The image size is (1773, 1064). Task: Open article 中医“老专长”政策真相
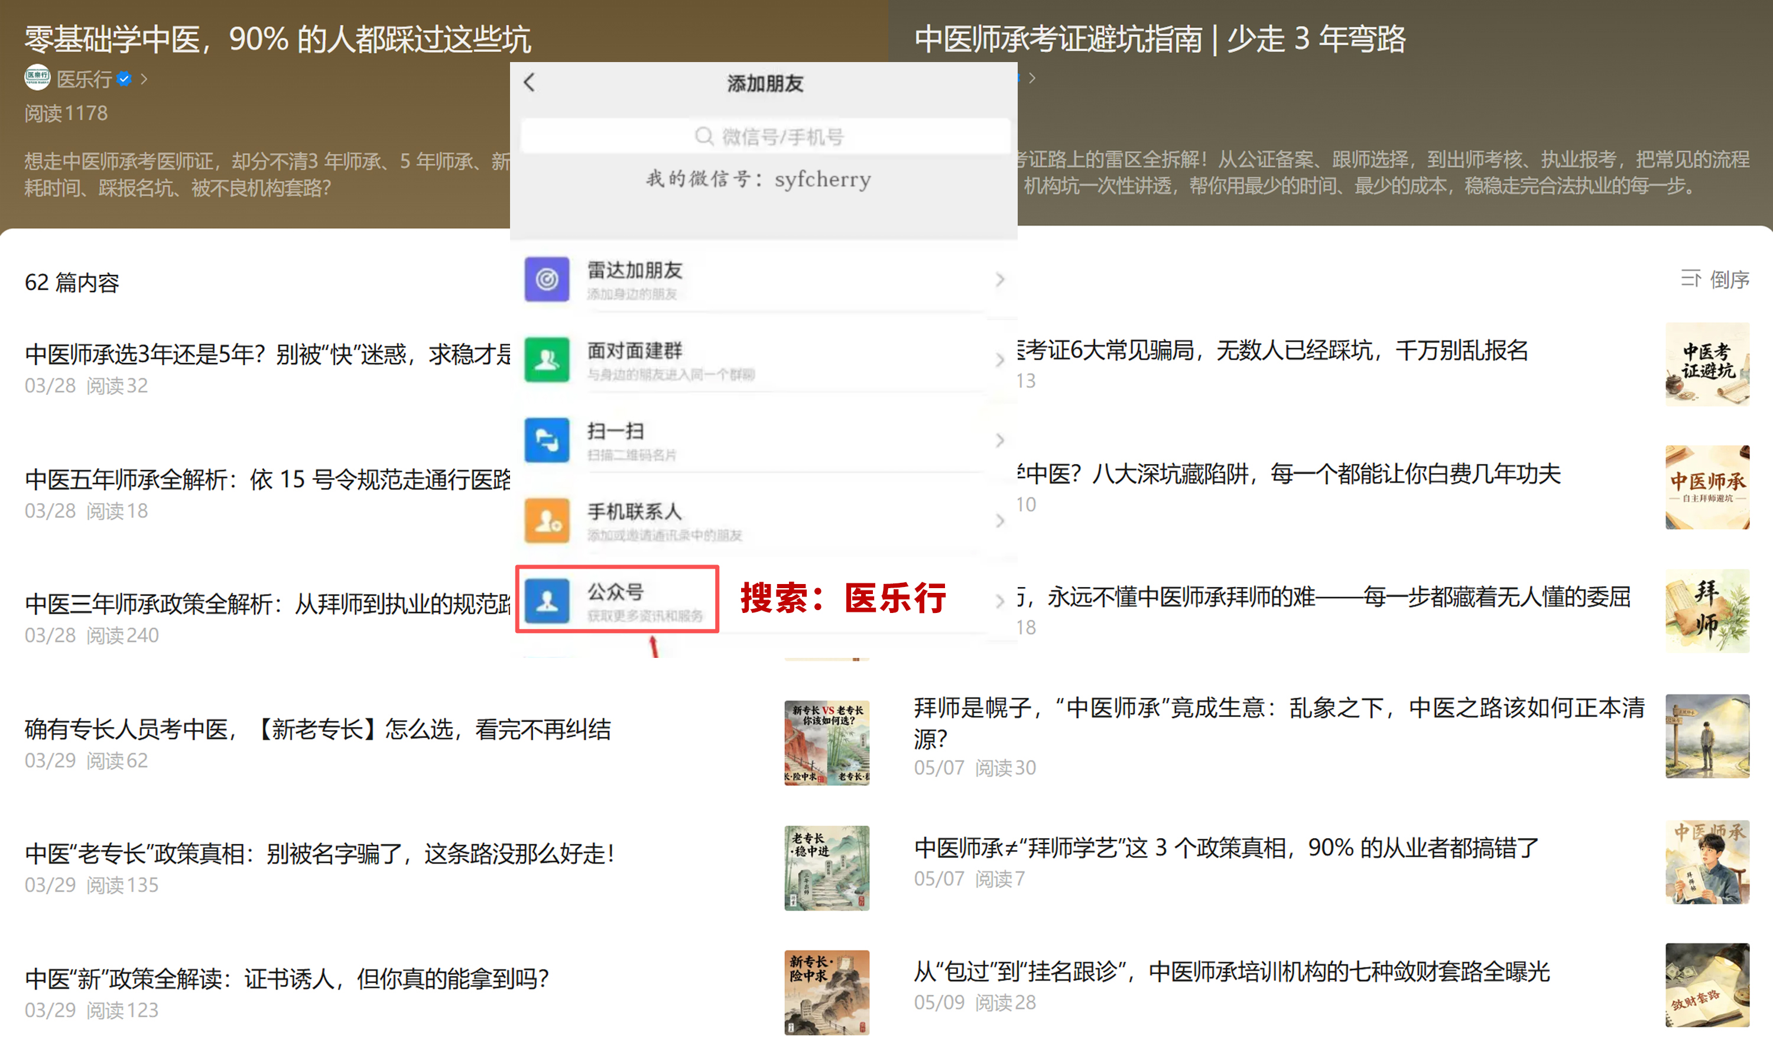point(320,854)
